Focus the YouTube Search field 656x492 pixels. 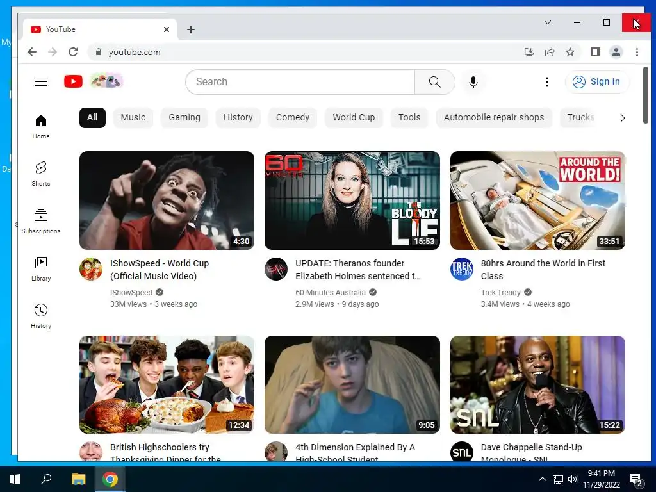tap(300, 82)
